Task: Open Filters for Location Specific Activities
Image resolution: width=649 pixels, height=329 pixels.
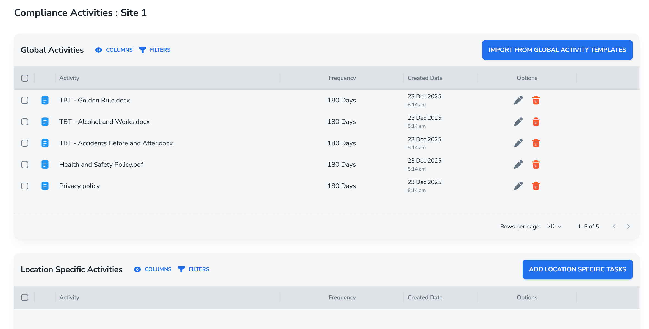Action: point(194,269)
